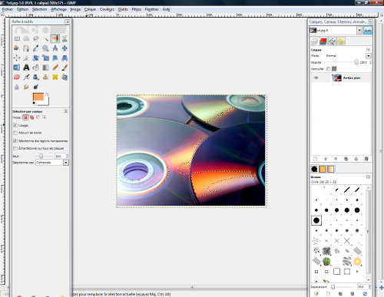The width and height of the screenshot is (384, 297).
Task: Select the Blur/Sharpen droplet tool
Action: click(x=17, y=87)
